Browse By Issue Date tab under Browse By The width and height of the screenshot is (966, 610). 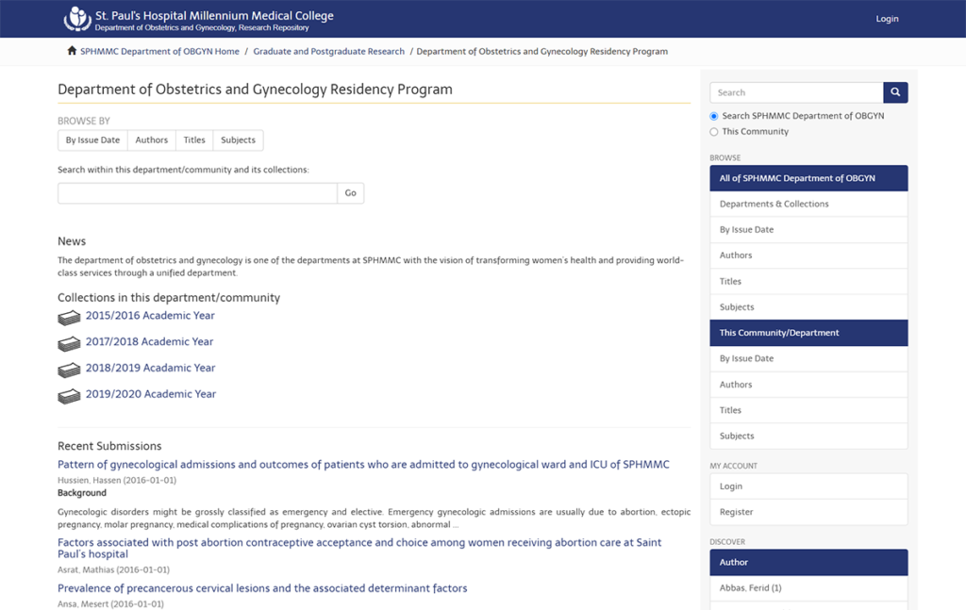(x=93, y=140)
